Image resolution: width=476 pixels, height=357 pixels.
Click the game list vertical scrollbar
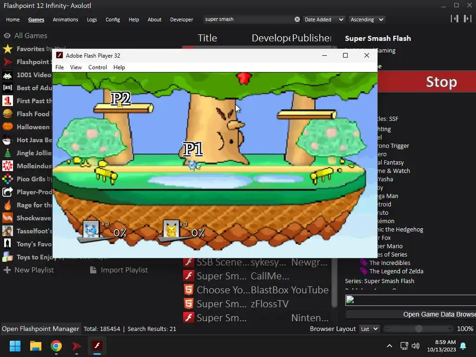[x=334, y=282]
